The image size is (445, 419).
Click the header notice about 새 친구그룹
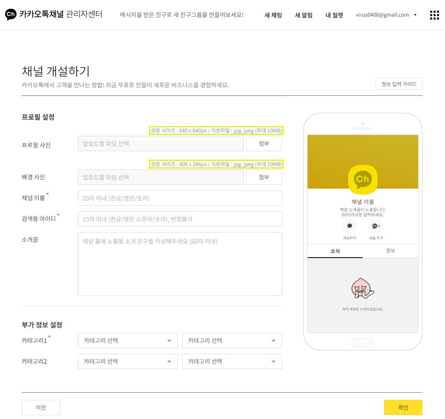coord(182,15)
